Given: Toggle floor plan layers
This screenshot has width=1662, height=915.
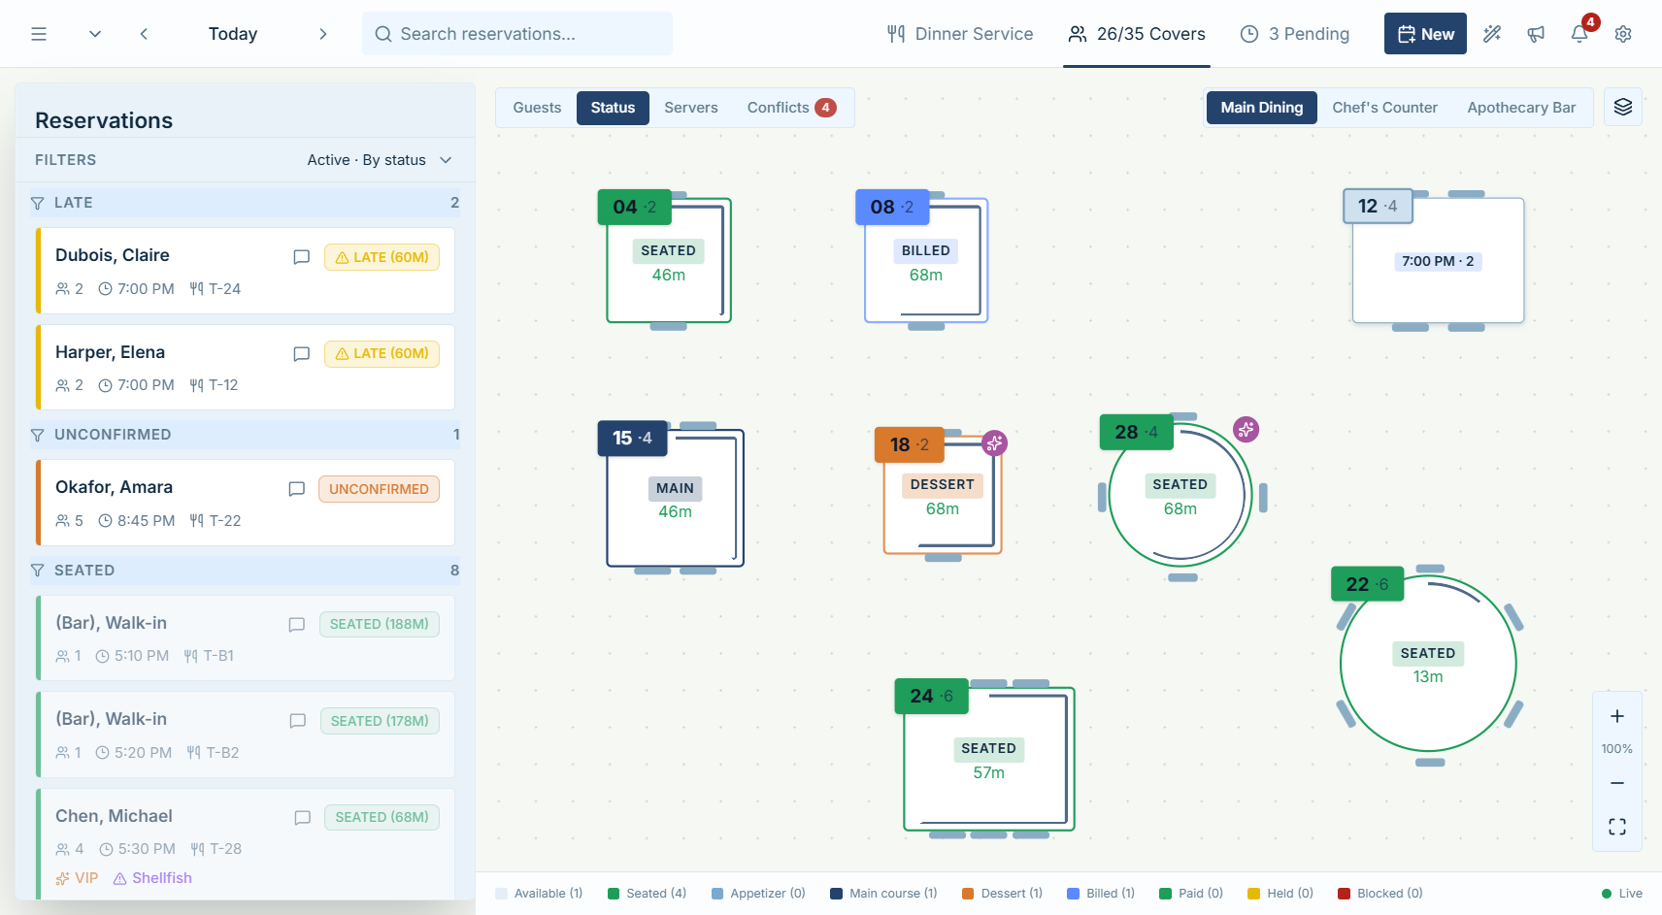Looking at the screenshot, I should tap(1623, 107).
